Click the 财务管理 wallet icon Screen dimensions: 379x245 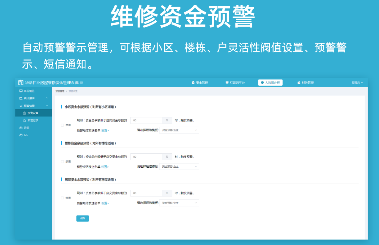[x=299, y=83]
